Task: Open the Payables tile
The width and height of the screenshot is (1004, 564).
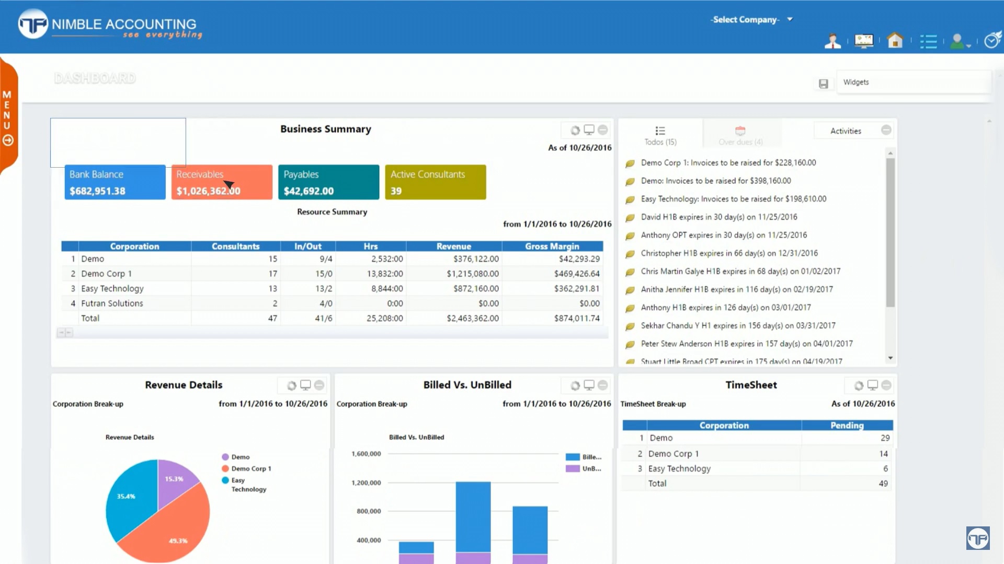Action: pyautogui.click(x=329, y=182)
